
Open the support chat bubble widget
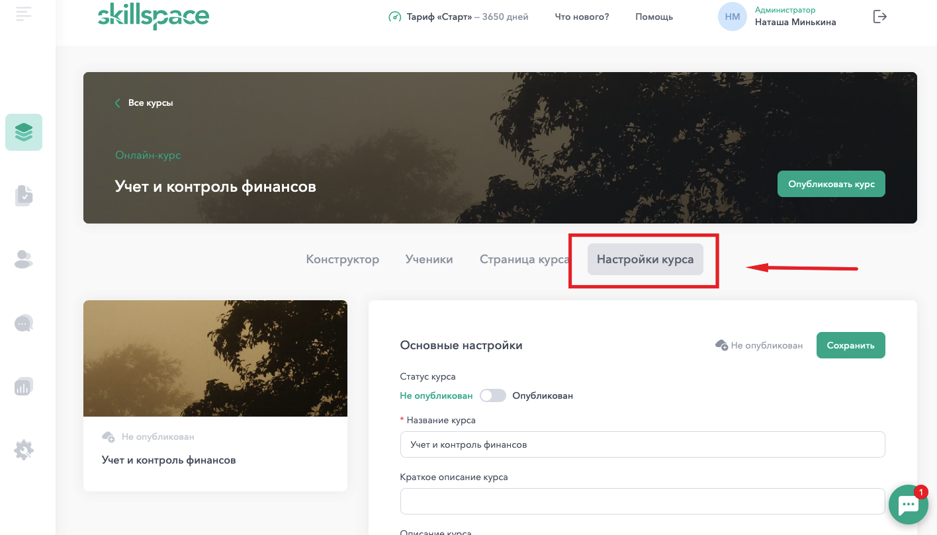tap(909, 505)
